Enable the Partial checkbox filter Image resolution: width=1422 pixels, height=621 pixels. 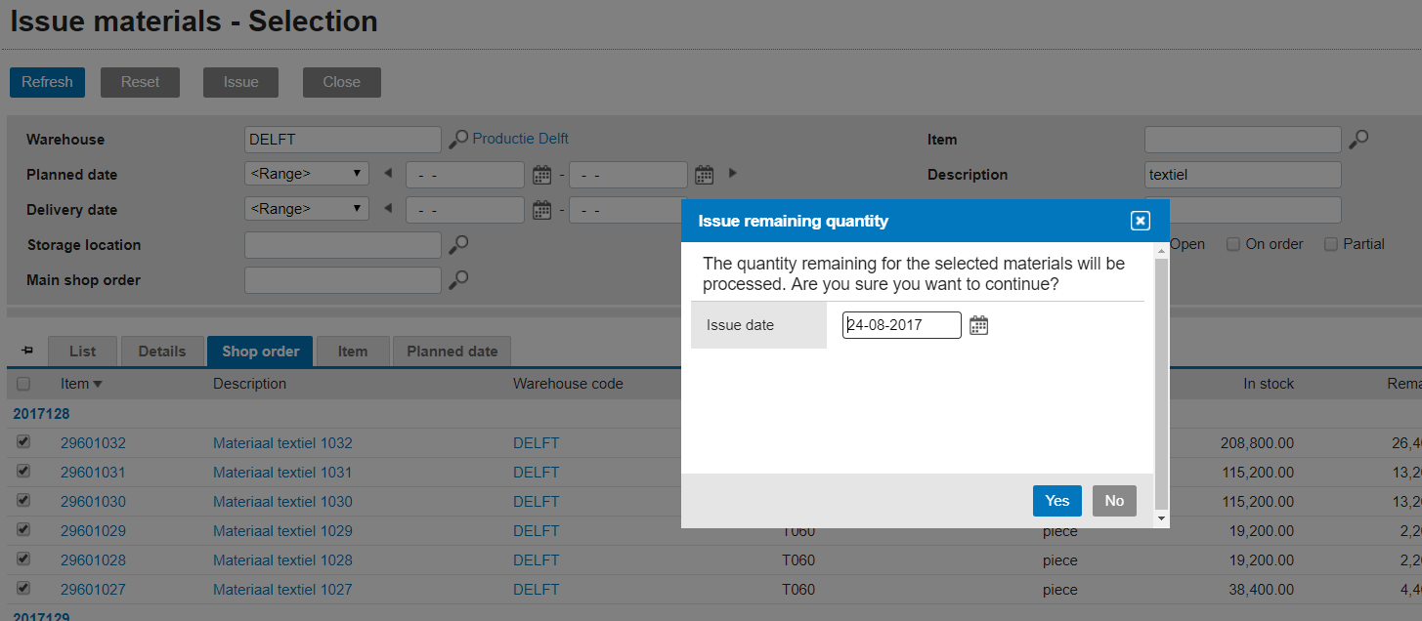click(x=1330, y=244)
